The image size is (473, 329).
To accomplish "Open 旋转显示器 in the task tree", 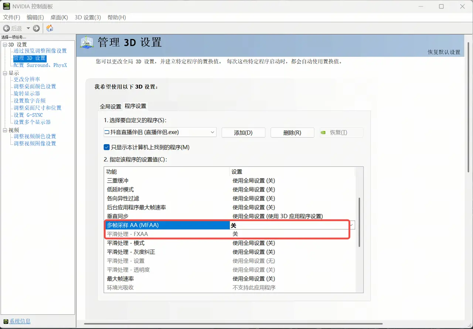I will pyautogui.click(x=27, y=94).
